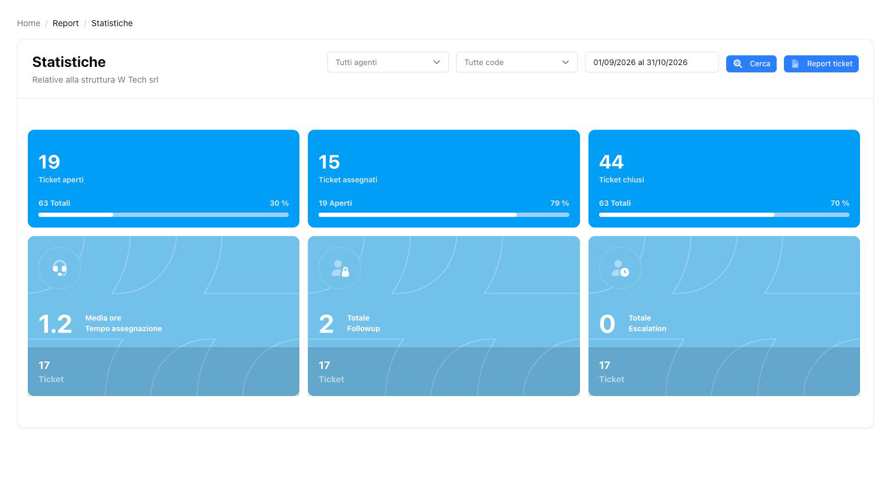Image resolution: width=891 pixels, height=489 pixels.
Task: Click the 1.2 Media ore value
Action: tap(55, 324)
